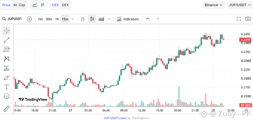Select the ruler measure tool
The width and height of the screenshot is (253, 121).
pyautogui.click(x=7, y=109)
